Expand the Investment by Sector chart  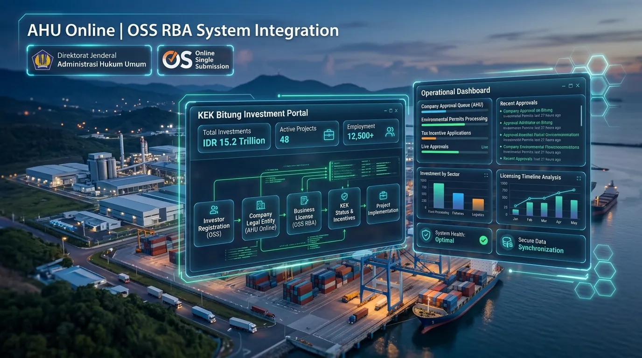pos(486,175)
